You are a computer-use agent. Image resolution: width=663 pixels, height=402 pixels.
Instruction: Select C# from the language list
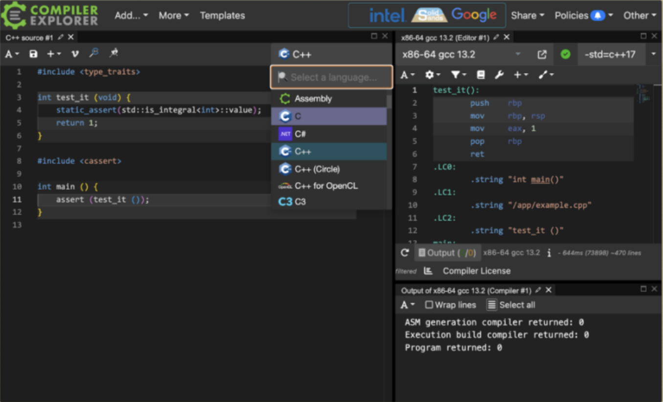tap(300, 134)
